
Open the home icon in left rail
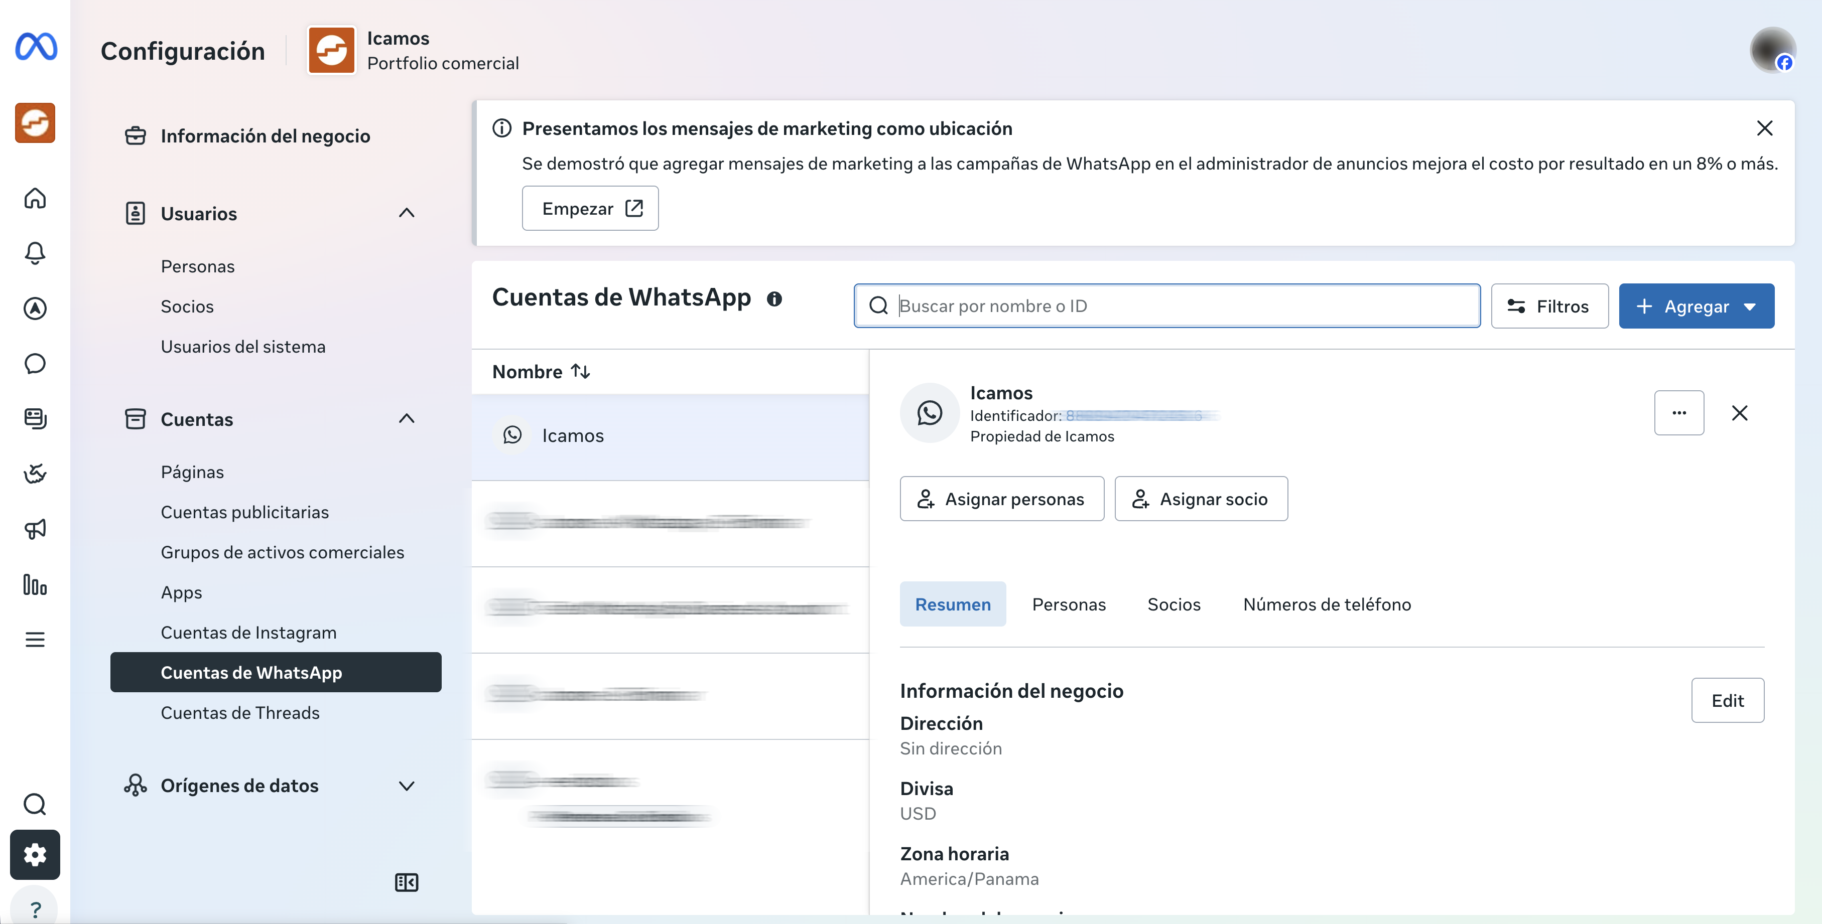coord(35,198)
